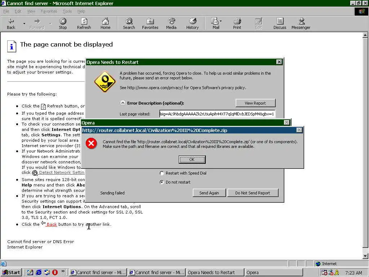
Task: Click the Back toolbar button in Internet Explorer
Action: tap(11, 23)
